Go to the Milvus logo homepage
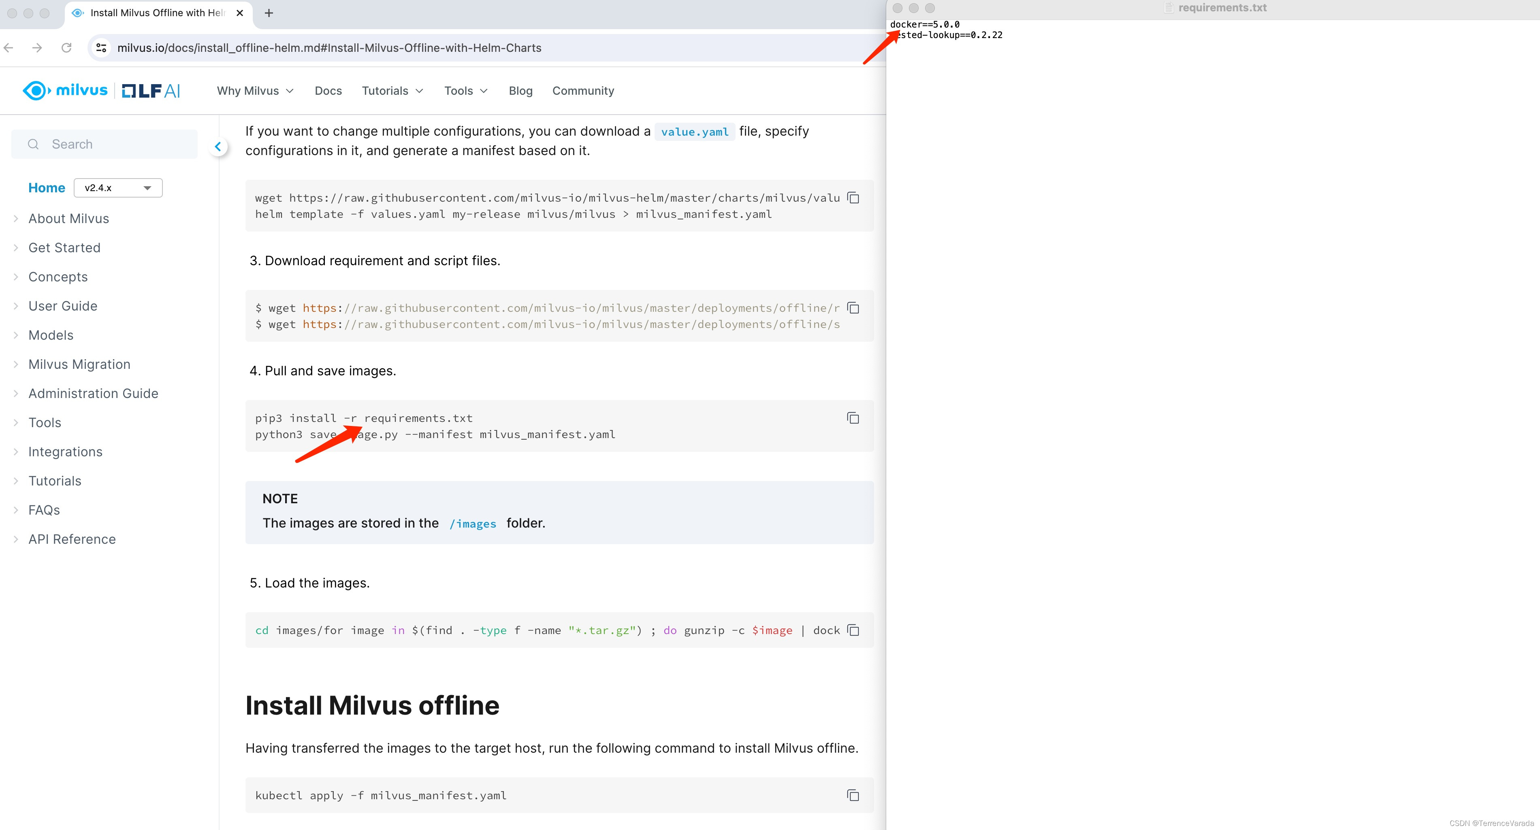Screen dimensions: 1540x830 coord(66,91)
